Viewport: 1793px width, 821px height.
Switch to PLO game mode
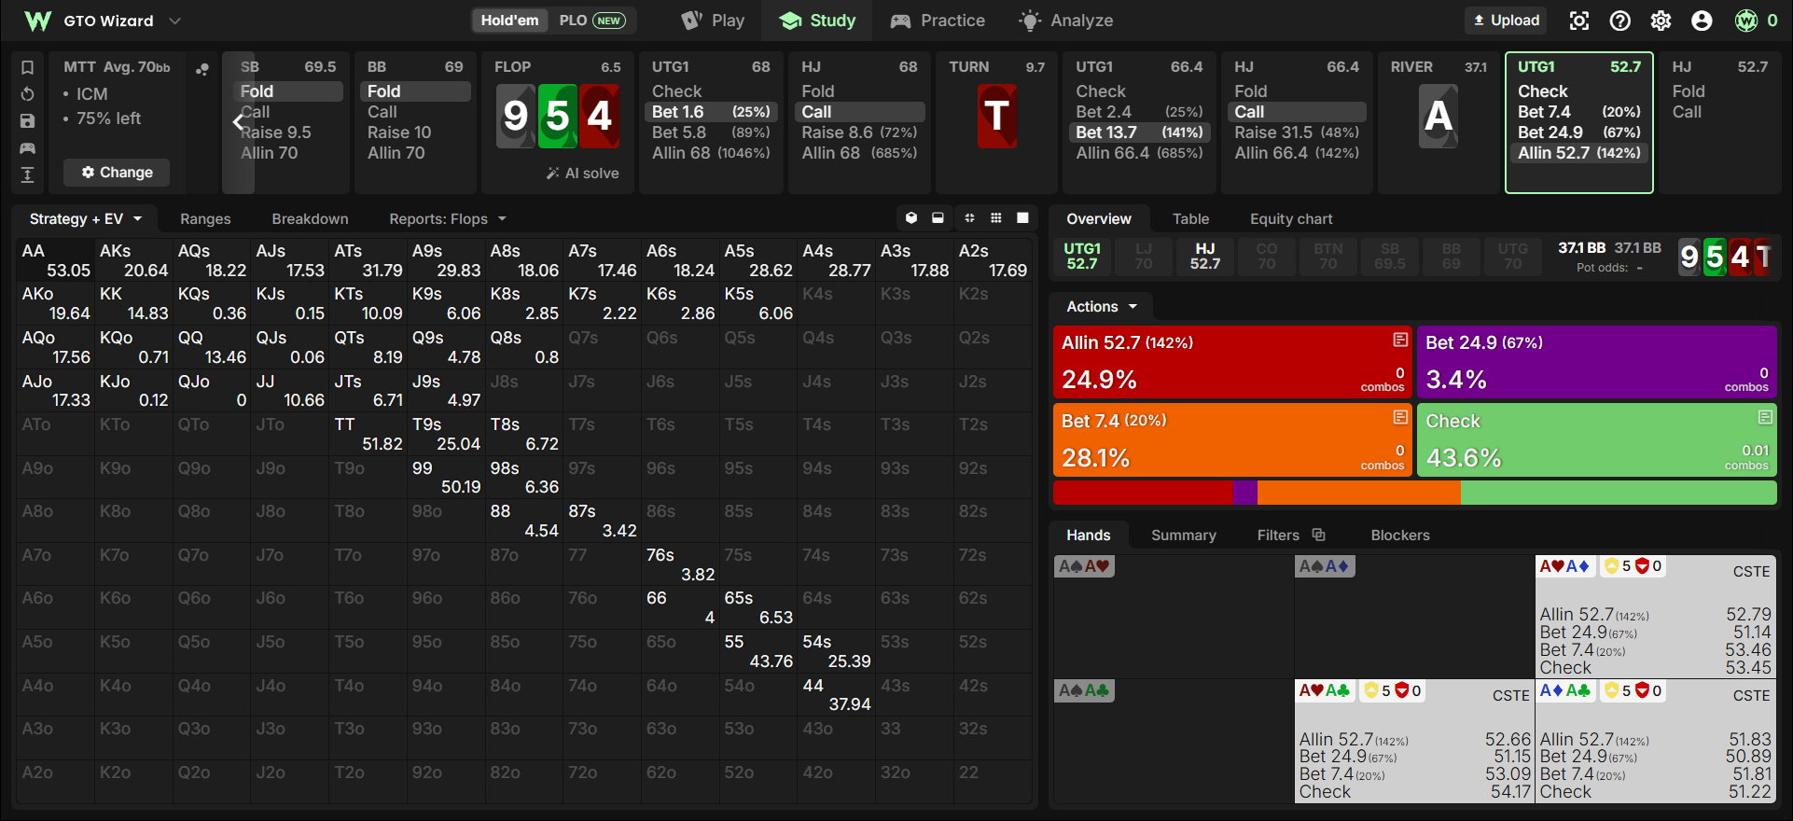click(x=591, y=21)
